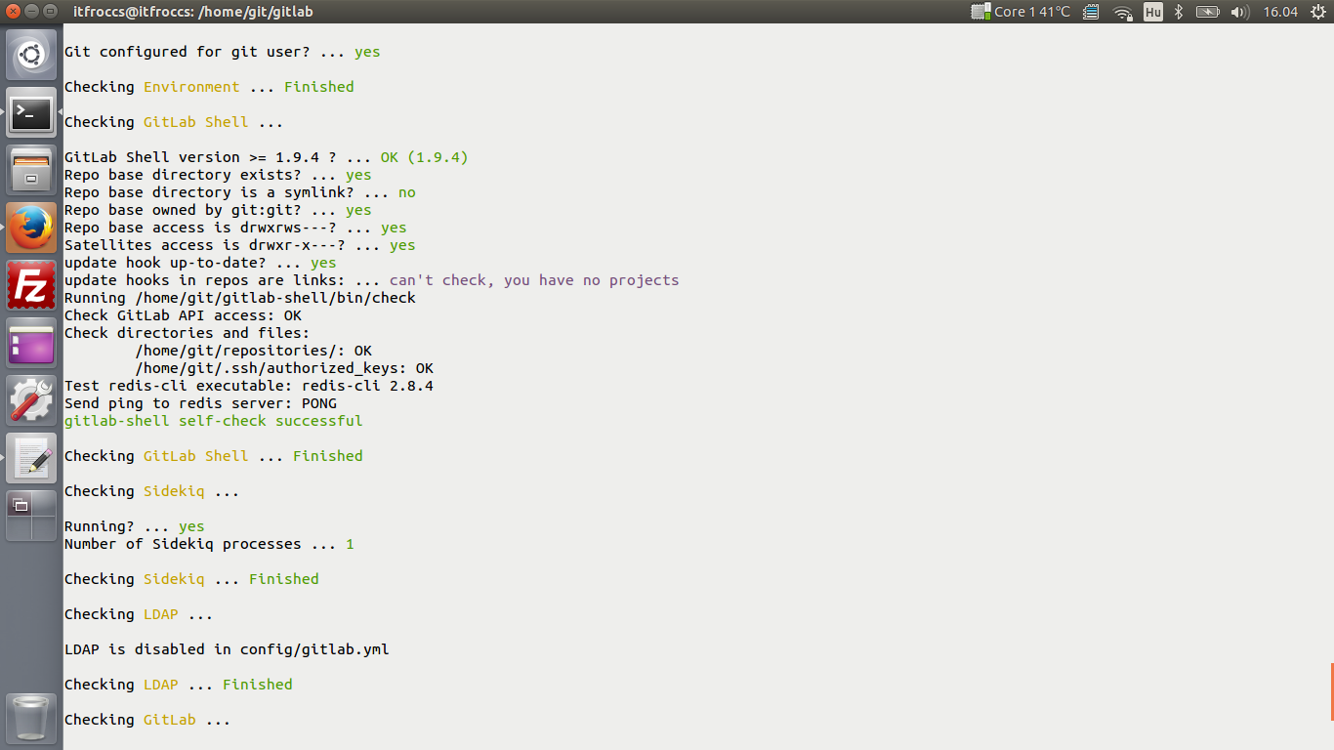Open the clipboard notes indicator menu
The height and width of the screenshot is (750, 1334).
1090,12
